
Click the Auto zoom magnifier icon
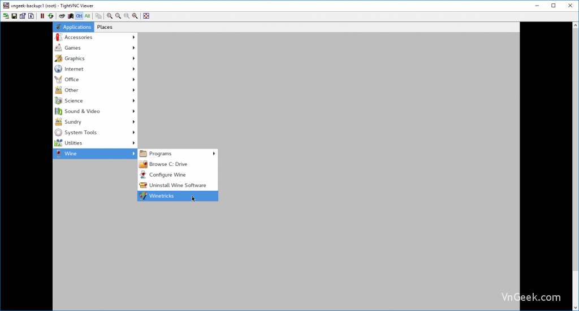click(x=135, y=16)
